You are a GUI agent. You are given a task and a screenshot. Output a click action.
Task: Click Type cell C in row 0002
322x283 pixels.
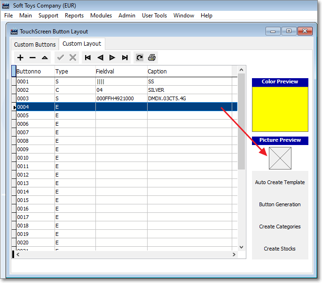click(x=75, y=90)
